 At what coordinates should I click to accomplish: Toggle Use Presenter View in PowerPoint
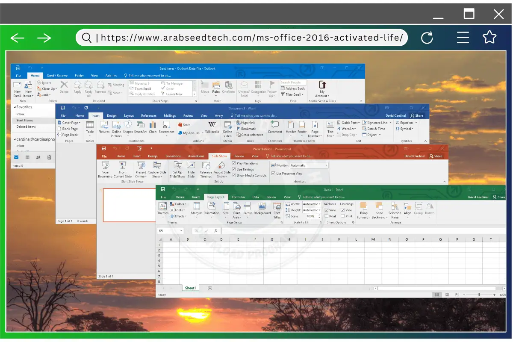coord(273,173)
